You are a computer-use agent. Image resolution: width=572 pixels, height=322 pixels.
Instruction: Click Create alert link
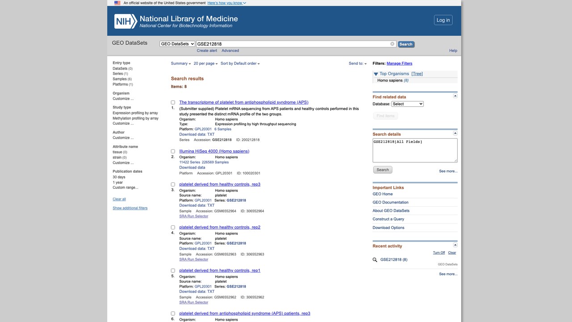point(207,51)
